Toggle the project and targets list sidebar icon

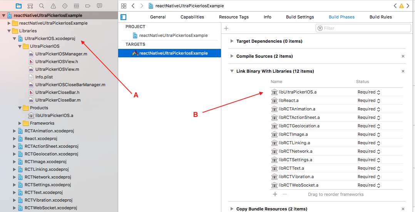coord(123,17)
